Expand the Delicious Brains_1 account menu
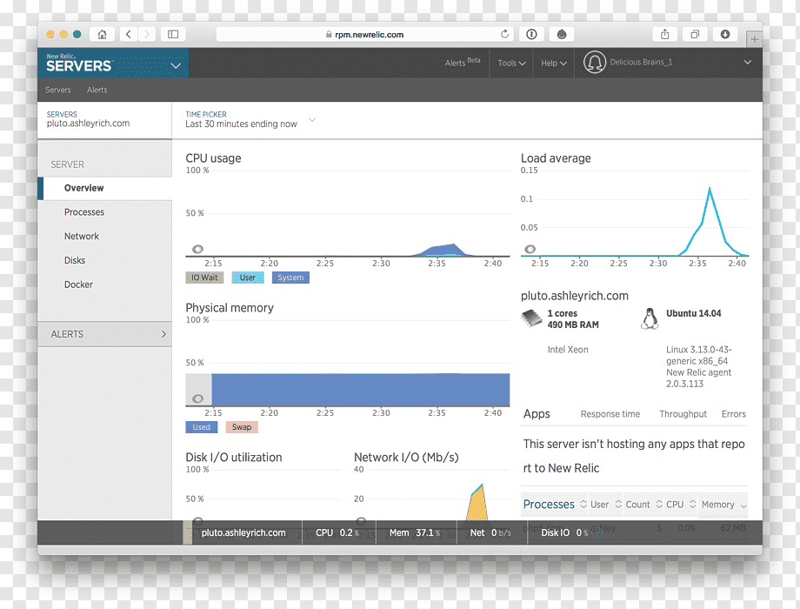The height and width of the screenshot is (609, 800). point(748,63)
